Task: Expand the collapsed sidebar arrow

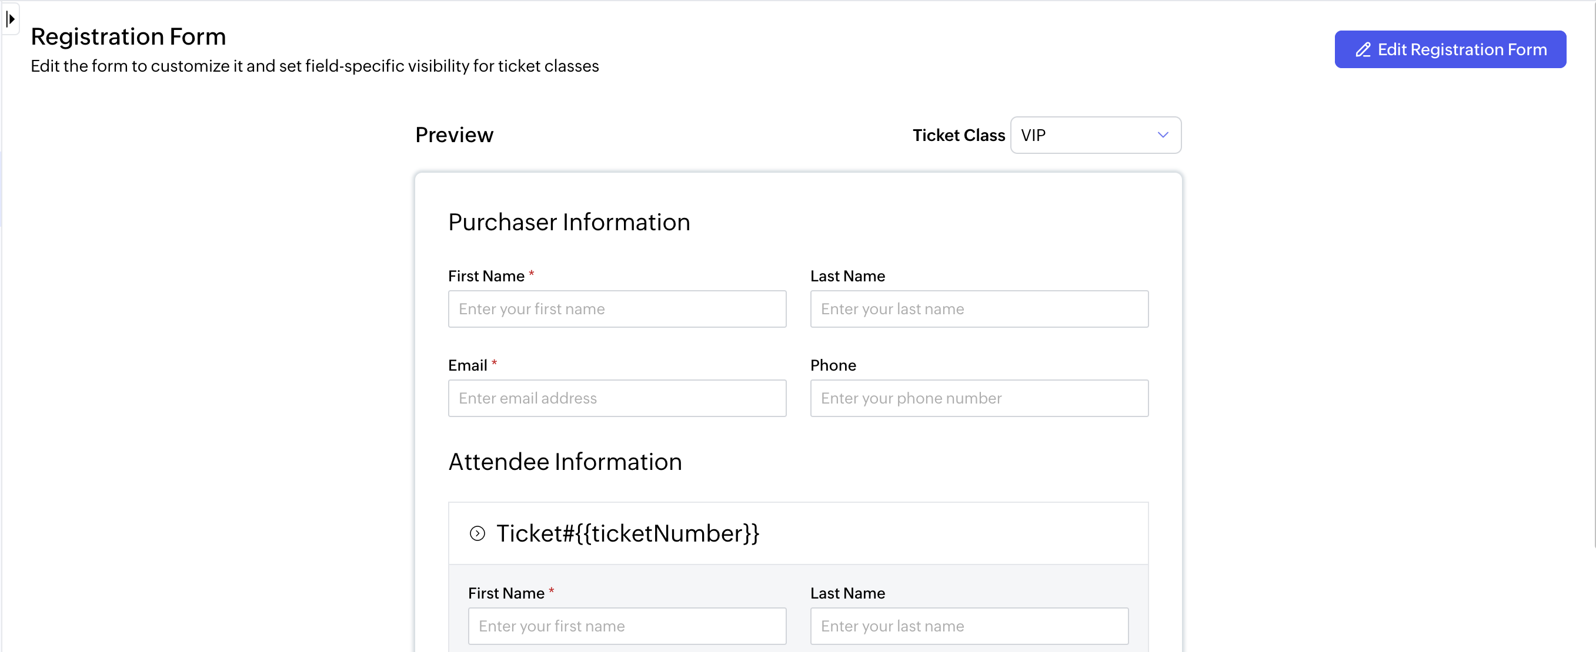Action: 11,19
